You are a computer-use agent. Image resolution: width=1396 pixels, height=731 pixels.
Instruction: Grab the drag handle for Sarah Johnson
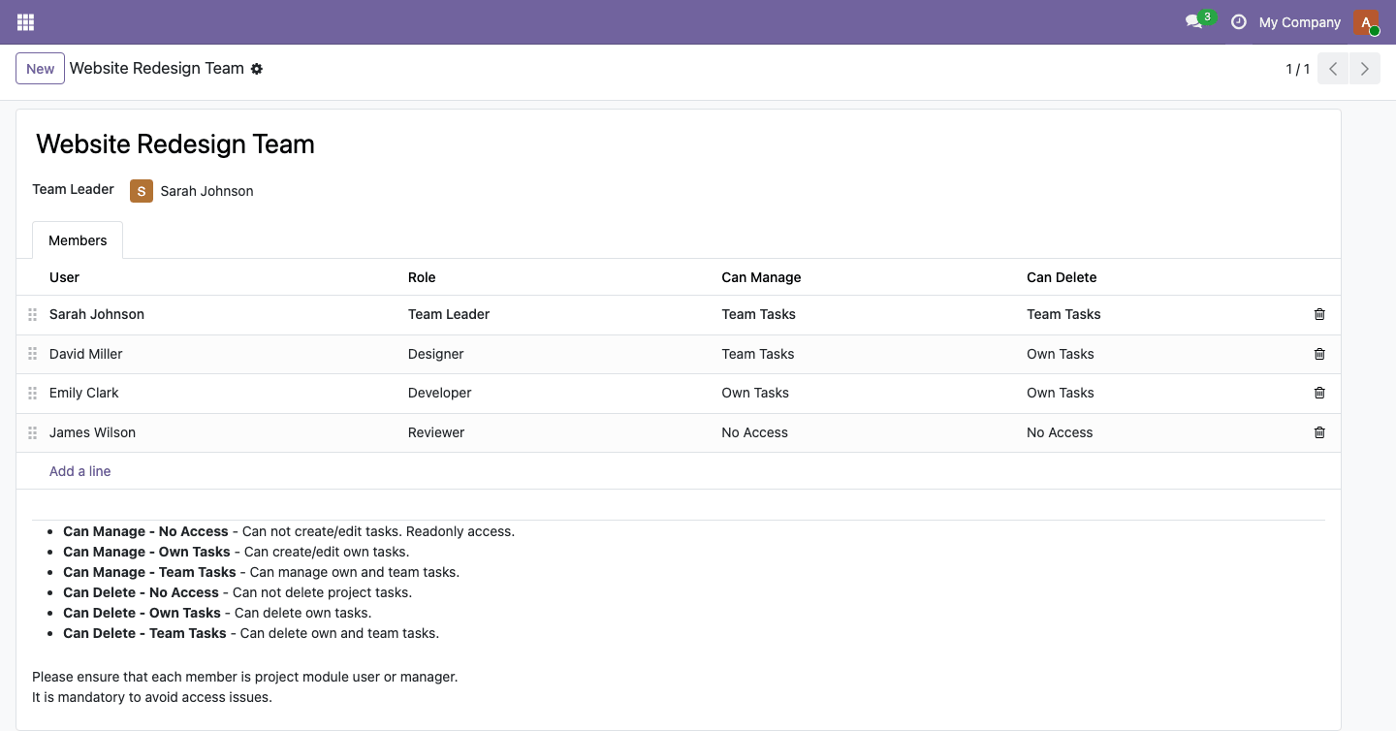pyautogui.click(x=32, y=314)
